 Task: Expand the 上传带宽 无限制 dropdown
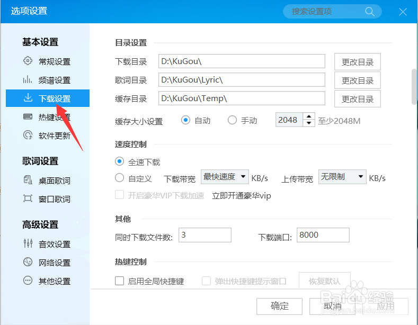pyautogui.click(x=342, y=177)
